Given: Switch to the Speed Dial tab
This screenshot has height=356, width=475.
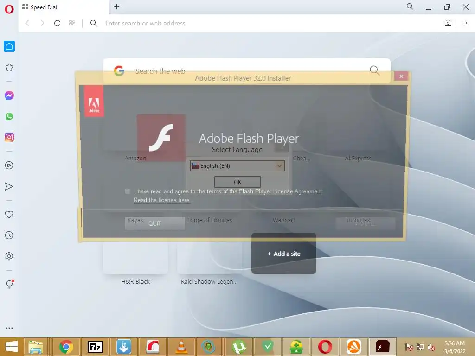Looking at the screenshot, I should coord(64,7).
